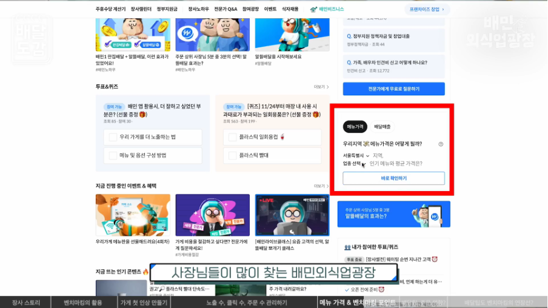Viewport: 548px width, 308px height.
Task: Open the 정부지원금 menu item
Action: tap(167, 9)
